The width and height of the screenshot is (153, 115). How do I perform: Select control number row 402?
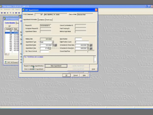point(12,42)
